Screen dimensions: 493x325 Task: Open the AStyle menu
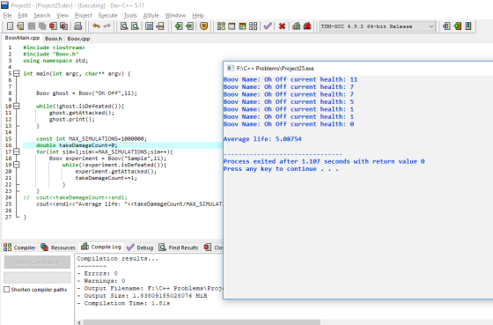coord(151,16)
